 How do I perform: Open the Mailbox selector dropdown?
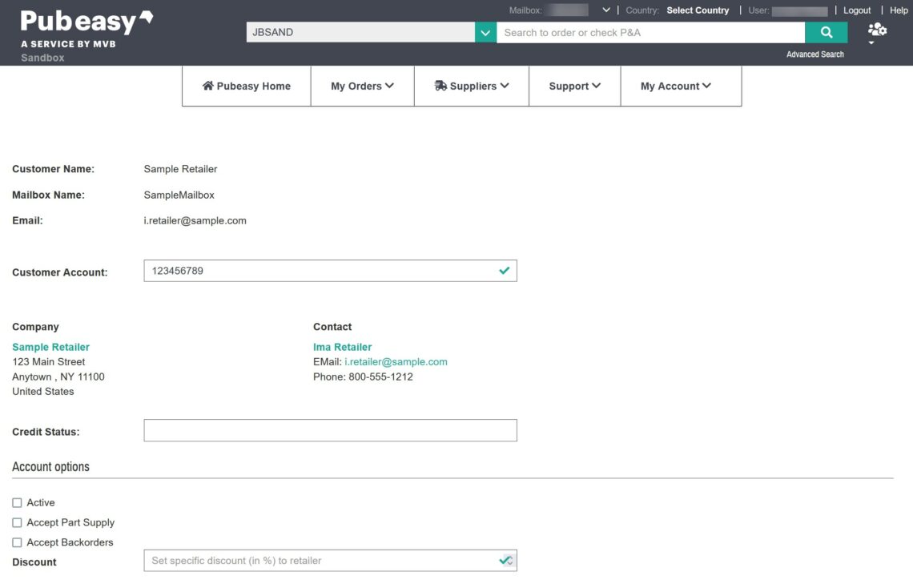tap(605, 10)
